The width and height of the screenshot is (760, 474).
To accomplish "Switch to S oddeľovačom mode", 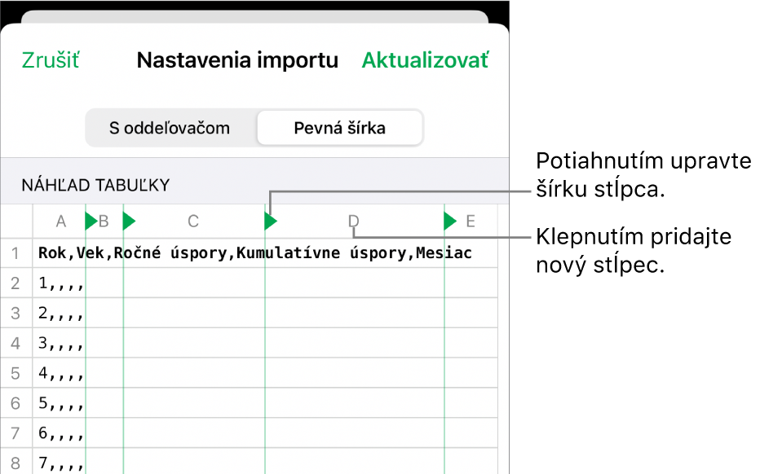I will pos(170,129).
